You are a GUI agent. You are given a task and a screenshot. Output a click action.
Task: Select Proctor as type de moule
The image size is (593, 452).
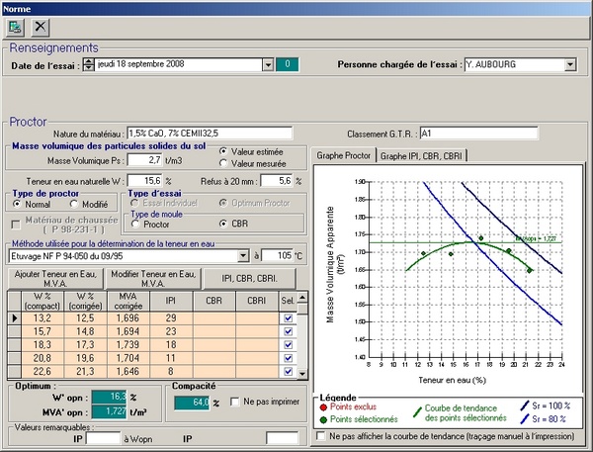pyautogui.click(x=137, y=224)
